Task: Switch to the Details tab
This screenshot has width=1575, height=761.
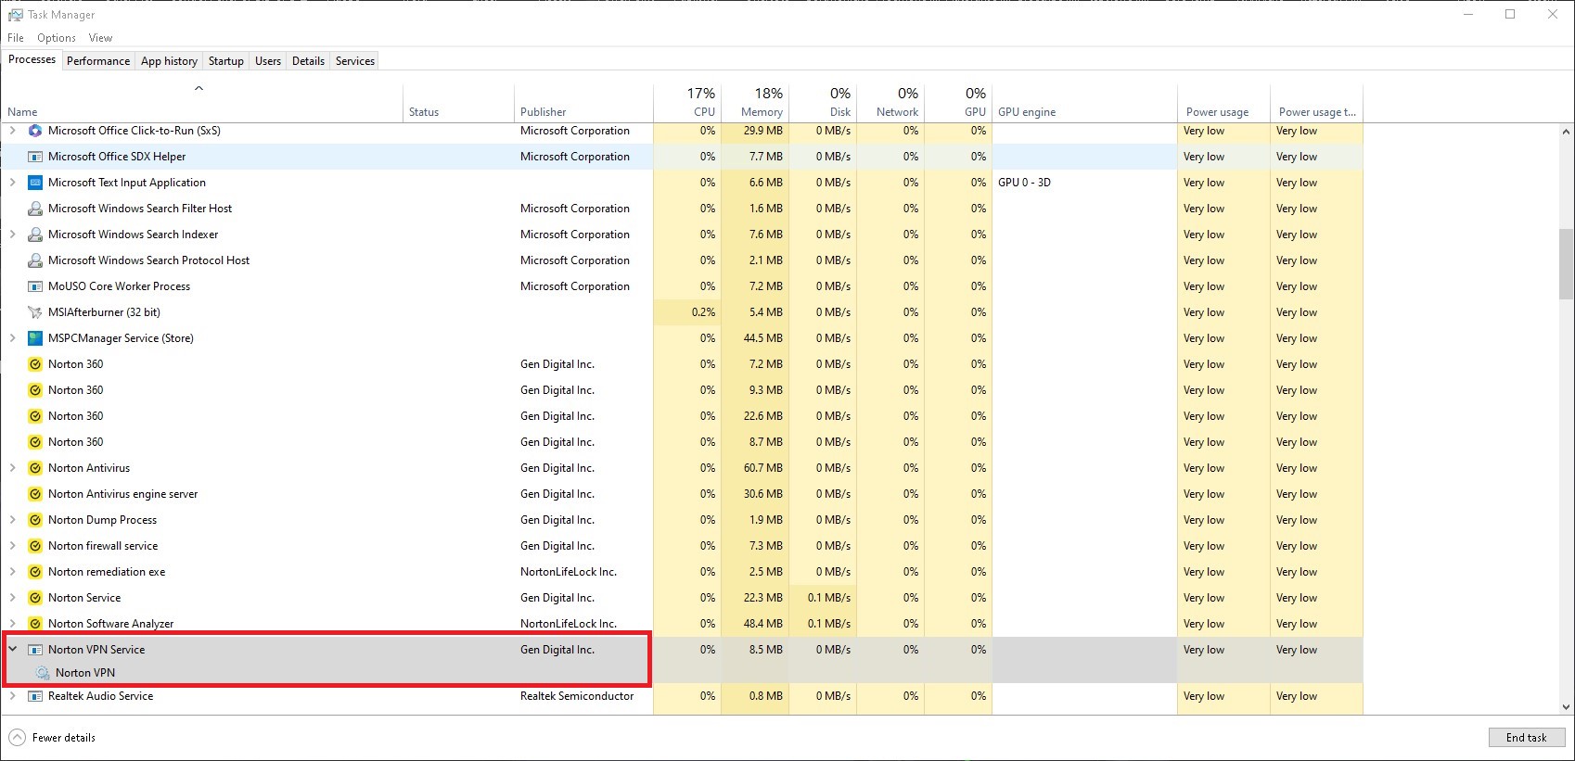Action: [308, 61]
